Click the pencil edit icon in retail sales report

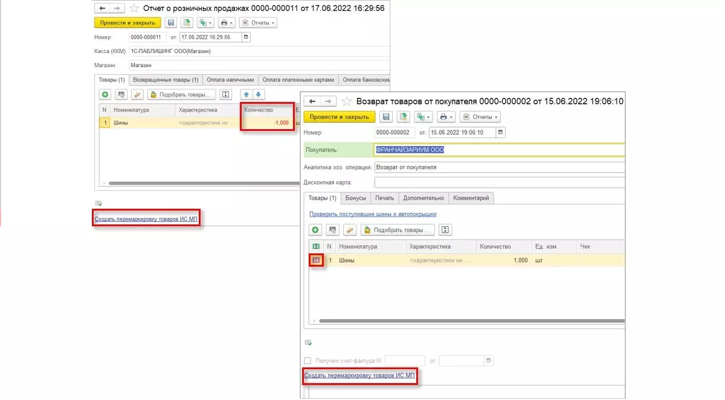[x=137, y=95]
